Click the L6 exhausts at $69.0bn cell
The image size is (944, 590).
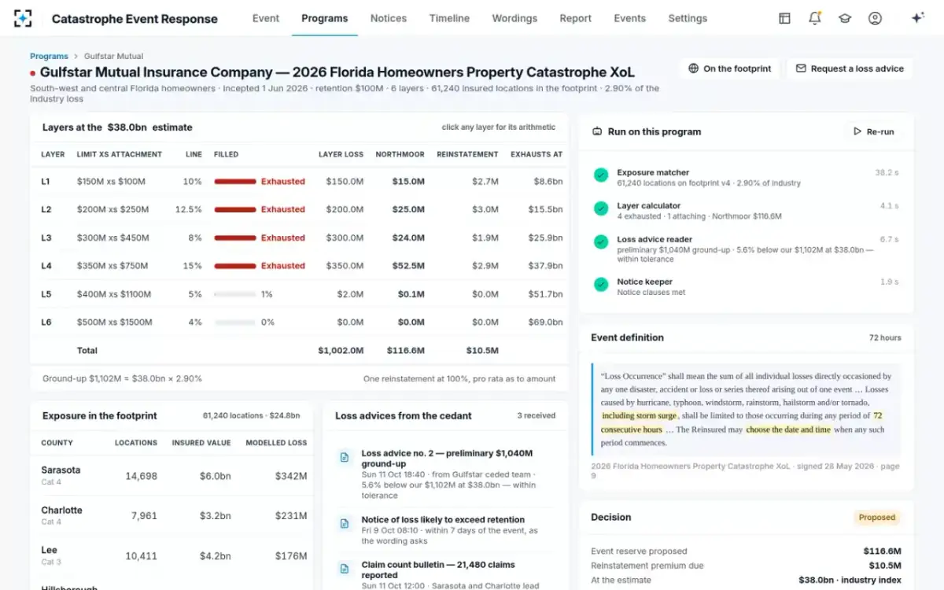point(546,323)
